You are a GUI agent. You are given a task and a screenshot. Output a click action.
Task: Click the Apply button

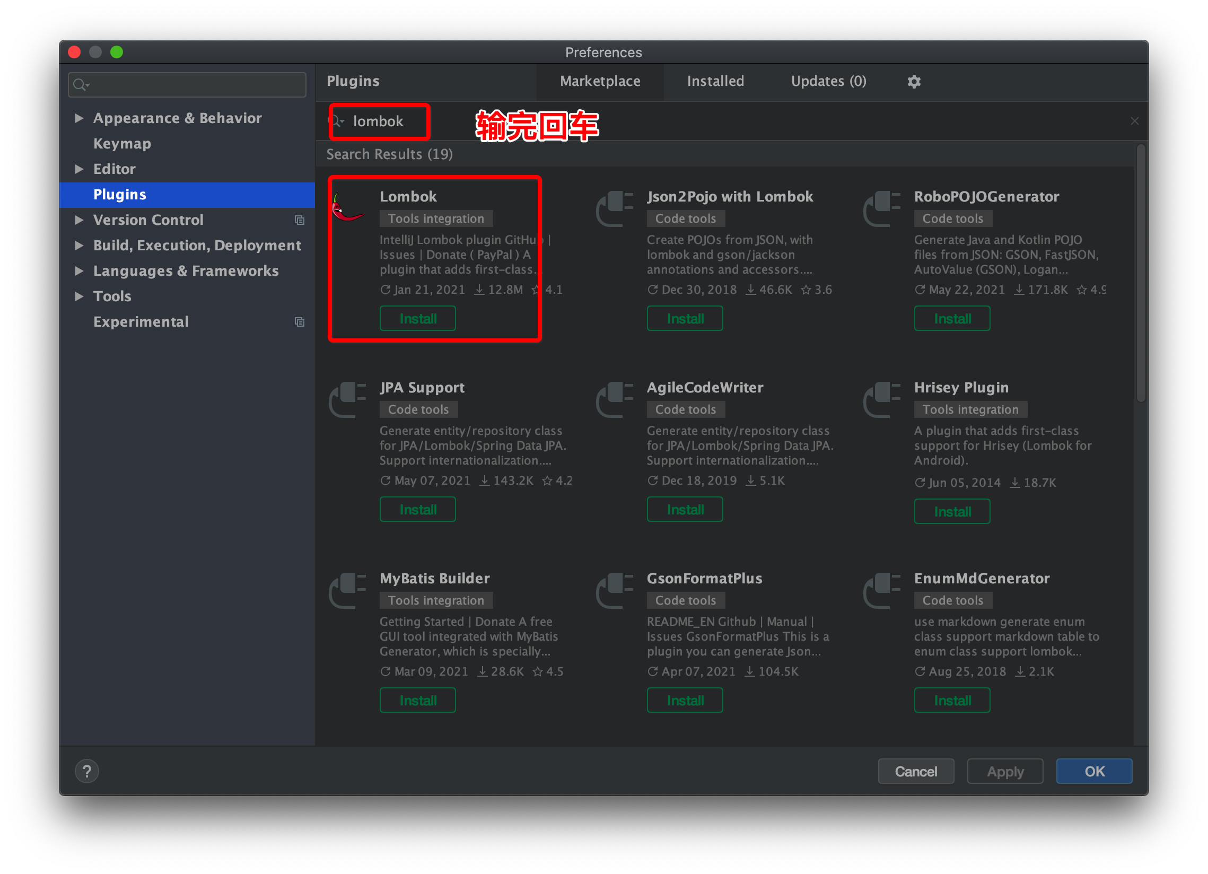[x=1005, y=771]
